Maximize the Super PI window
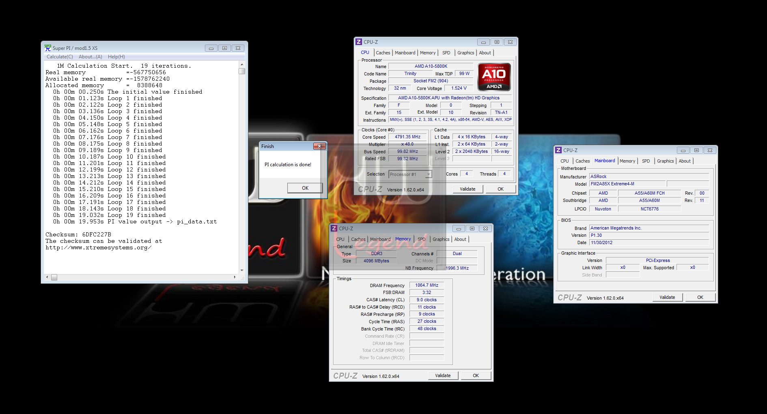Image resolution: width=767 pixels, height=414 pixels. coord(224,48)
